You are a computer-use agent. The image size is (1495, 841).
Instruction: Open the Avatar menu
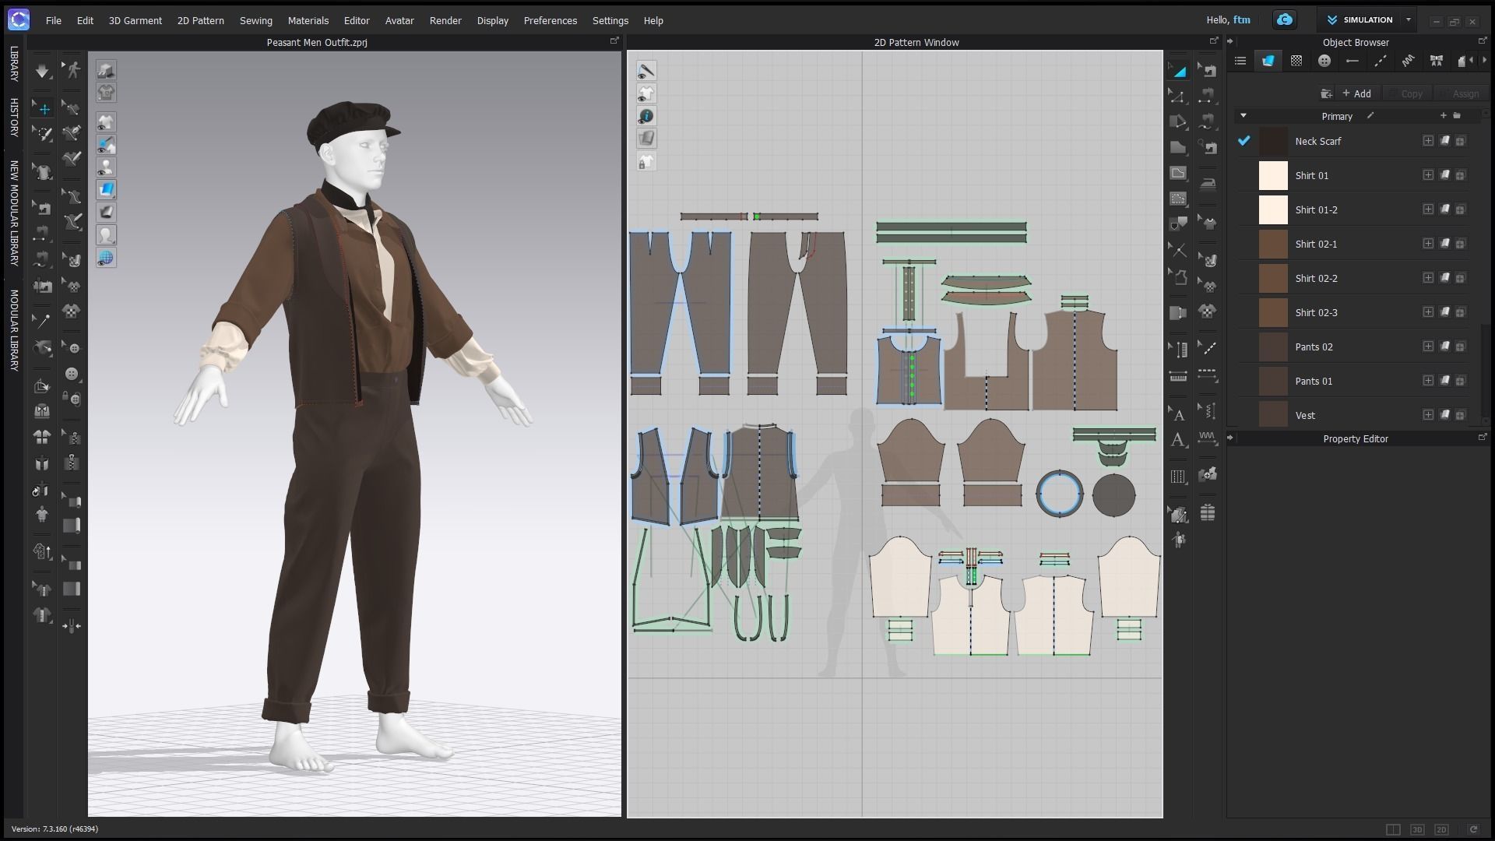pyautogui.click(x=399, y=20)
